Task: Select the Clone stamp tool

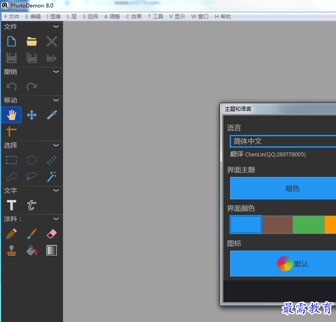Action: click(x=11, y=250)
